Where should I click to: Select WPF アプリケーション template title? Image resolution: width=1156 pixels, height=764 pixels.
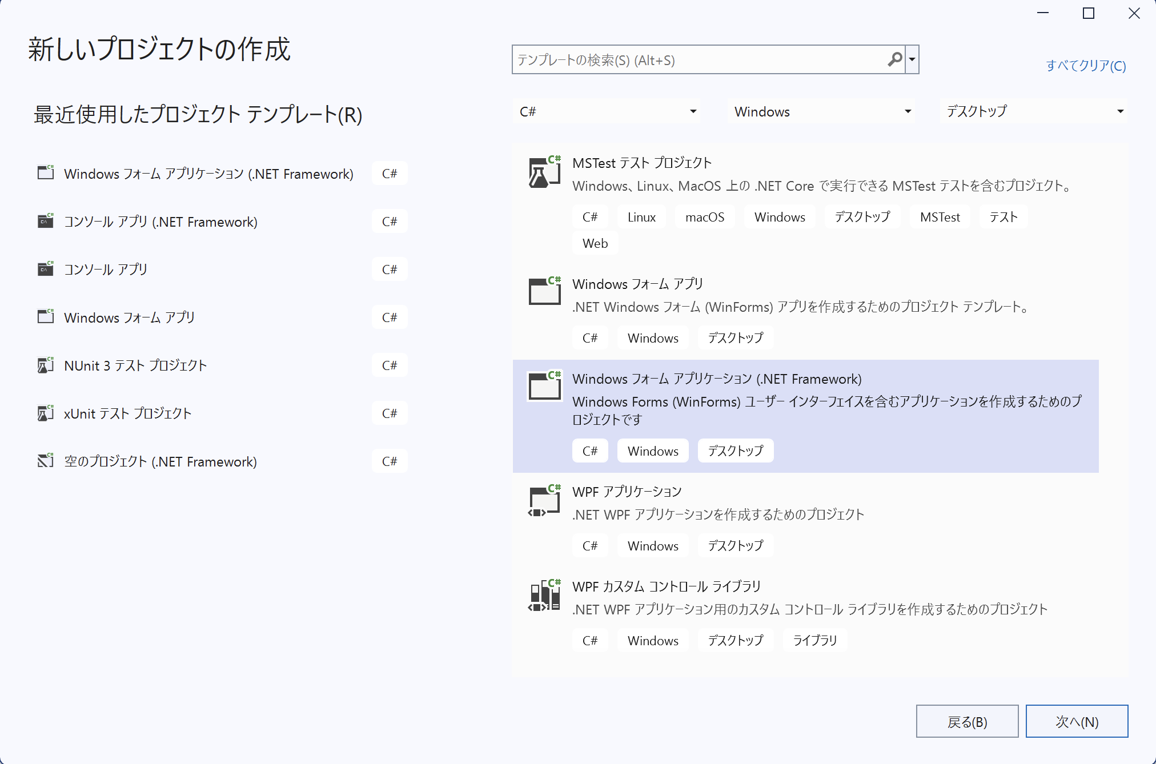coord(627,492)
